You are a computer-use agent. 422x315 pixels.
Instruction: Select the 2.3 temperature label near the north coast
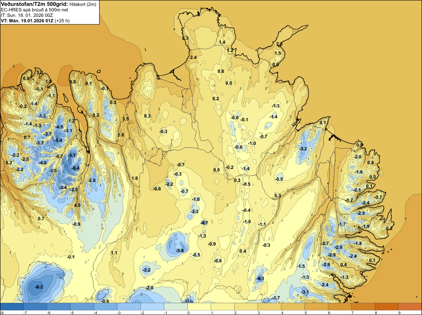pyautogui.click(x=185, y=38)
